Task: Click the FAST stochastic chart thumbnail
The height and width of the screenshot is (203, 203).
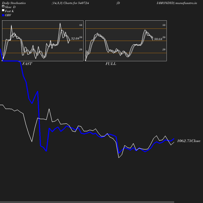Action: pyautogui.click(x=43, y=41)
